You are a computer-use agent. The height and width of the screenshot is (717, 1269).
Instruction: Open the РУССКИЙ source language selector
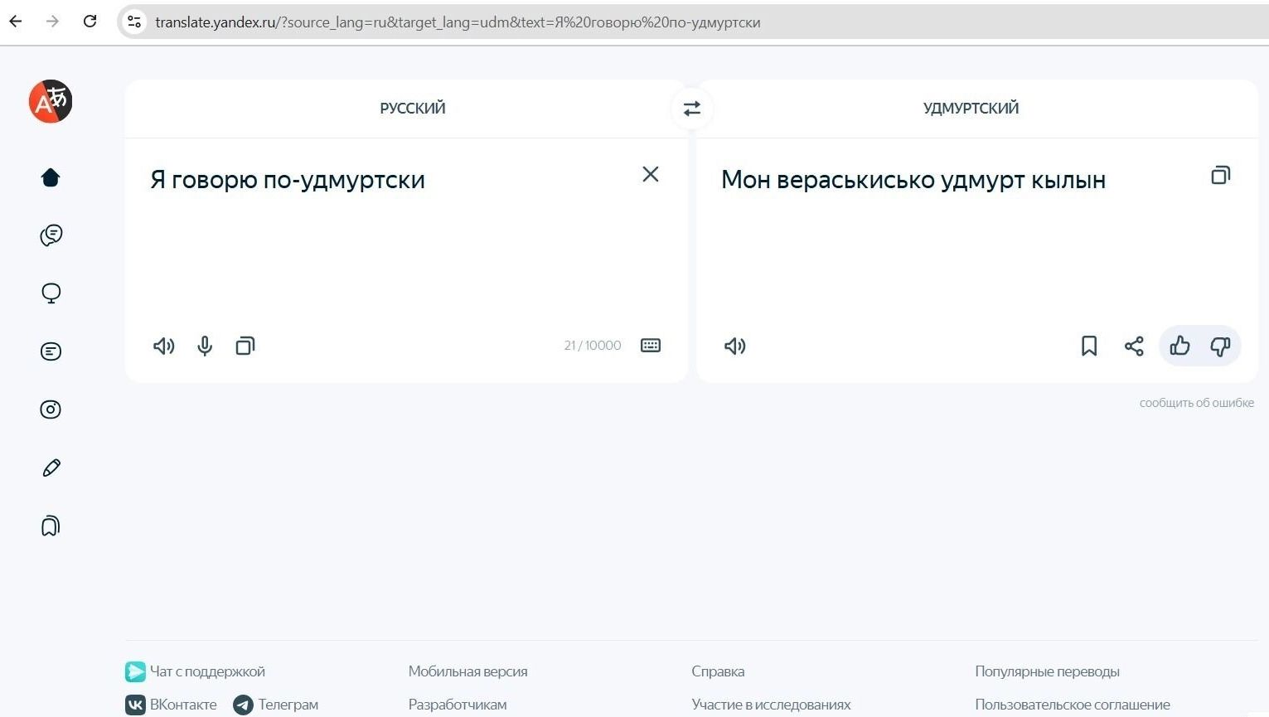(412, 109)
